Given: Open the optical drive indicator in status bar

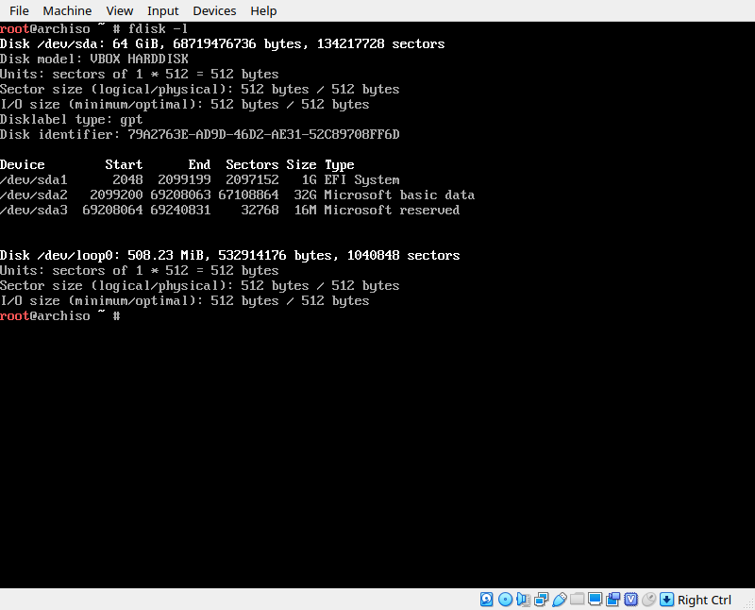Looking at the screenshot, I should click(505, 600).
